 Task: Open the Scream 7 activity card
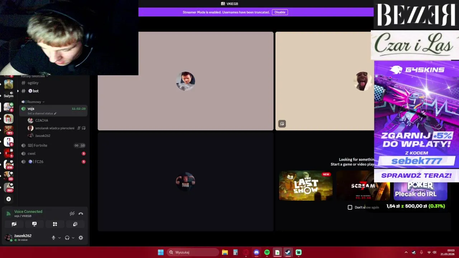(363, 186)
